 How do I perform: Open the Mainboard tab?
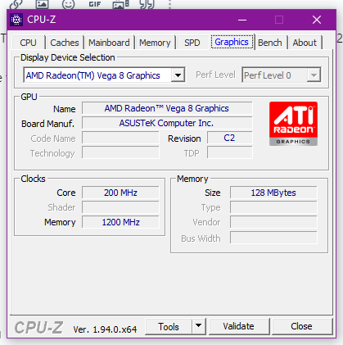click(x=109, y=43)
